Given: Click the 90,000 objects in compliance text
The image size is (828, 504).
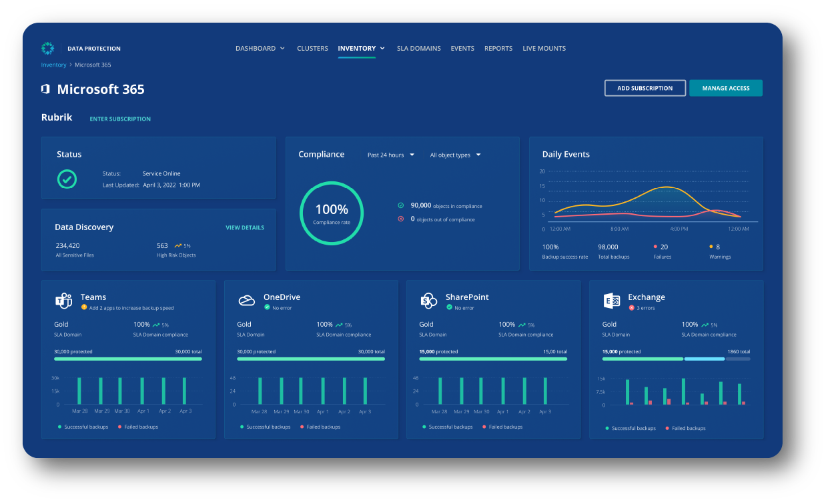Looking at the screenshot, I should pyautogui.click(x=446, y=206).
